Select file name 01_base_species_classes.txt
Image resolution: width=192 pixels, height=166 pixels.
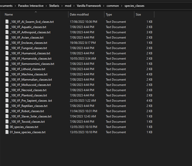point(28,132)
